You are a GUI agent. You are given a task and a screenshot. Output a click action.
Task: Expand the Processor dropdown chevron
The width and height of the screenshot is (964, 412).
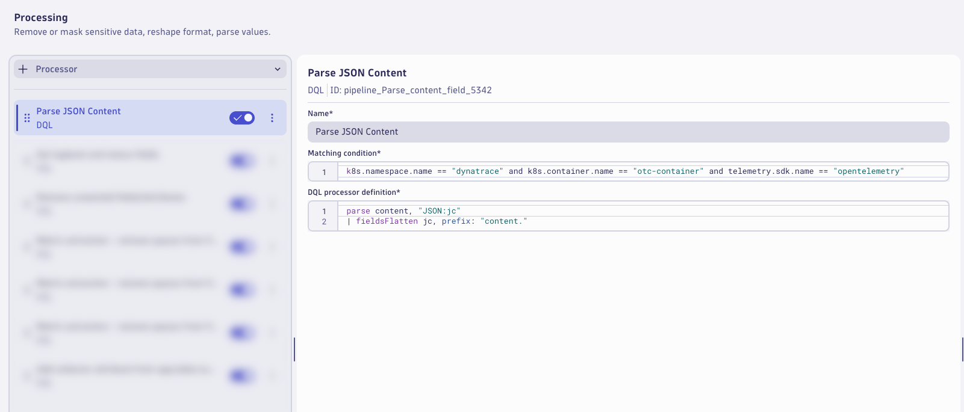278,69
